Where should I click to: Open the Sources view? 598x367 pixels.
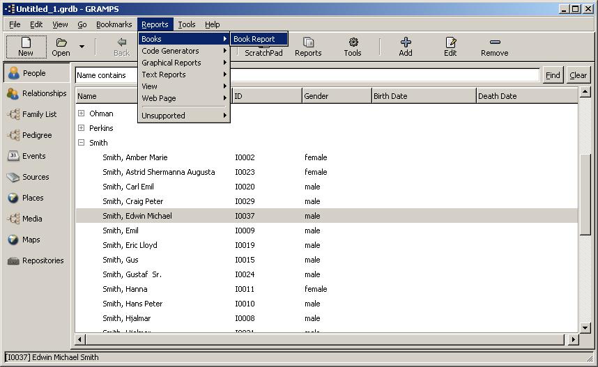point(37,177)
